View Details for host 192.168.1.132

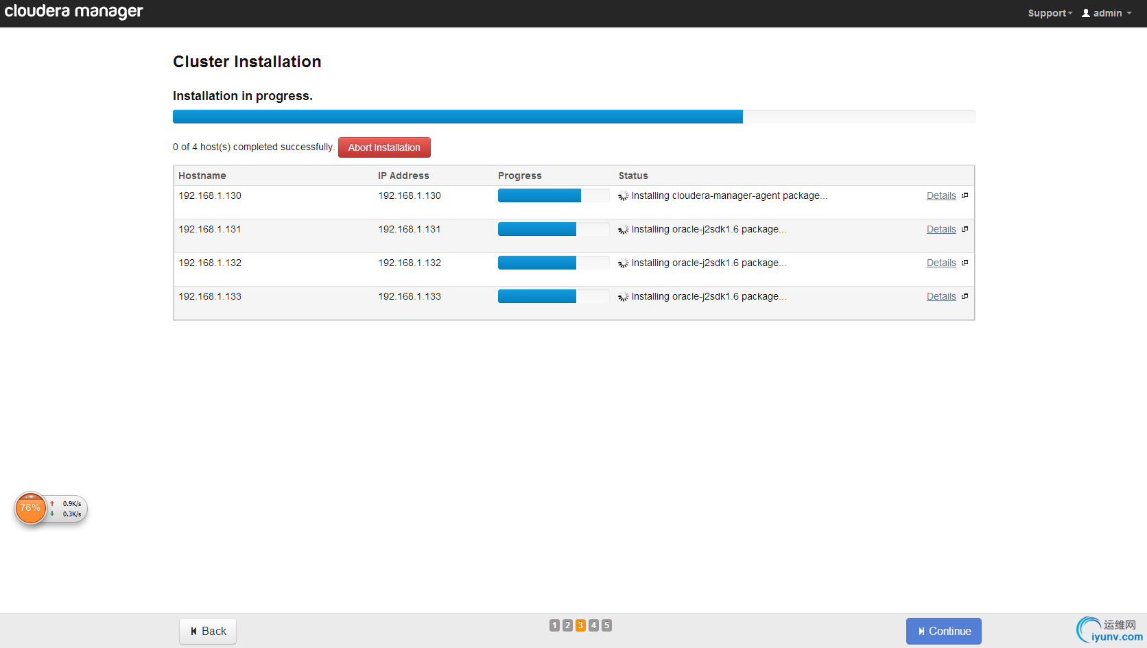pos(941,263)
